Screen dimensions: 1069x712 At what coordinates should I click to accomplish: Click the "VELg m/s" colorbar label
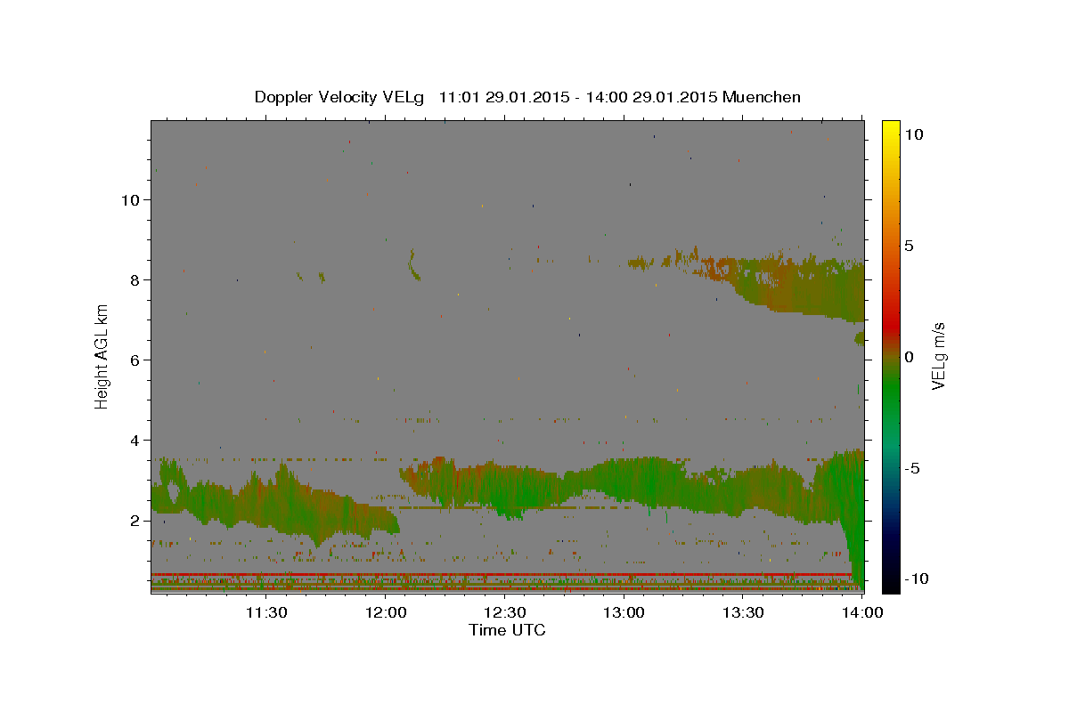pos(938,356)
